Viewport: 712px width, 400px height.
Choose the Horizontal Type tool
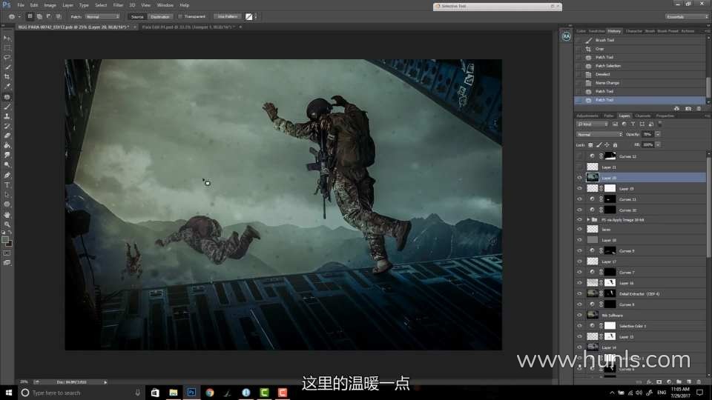click(x=7, y=184)
